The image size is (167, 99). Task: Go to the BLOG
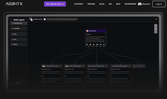coord(102,4)
